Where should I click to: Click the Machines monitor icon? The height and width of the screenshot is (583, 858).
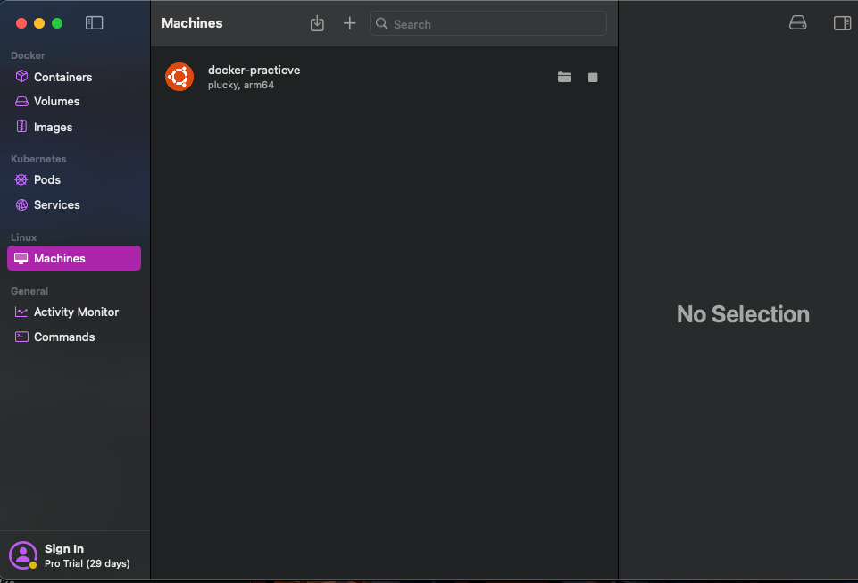(21, 258)
